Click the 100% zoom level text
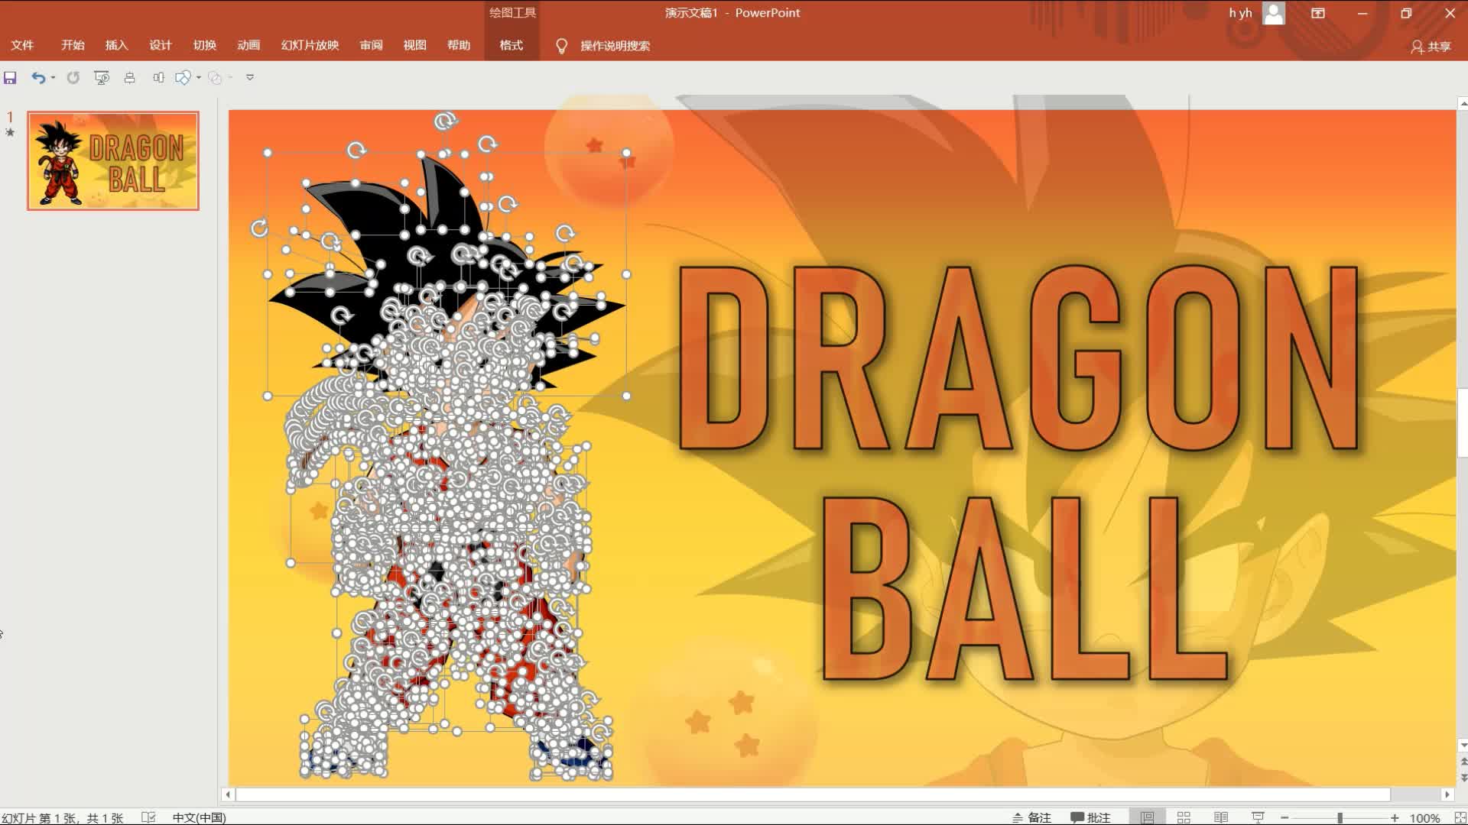The image size is (1468, 825). click(1424, 817)
